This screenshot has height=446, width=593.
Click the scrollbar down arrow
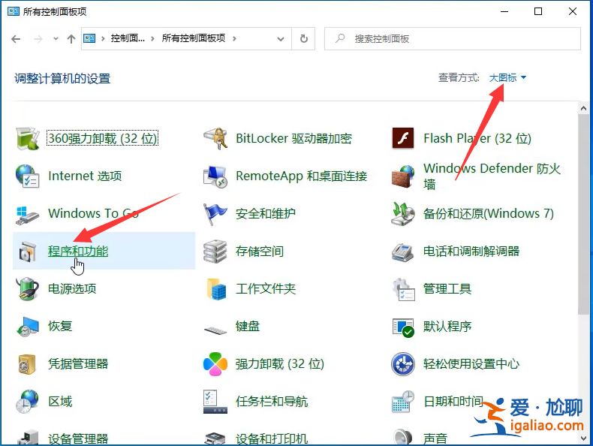[583, 438]
